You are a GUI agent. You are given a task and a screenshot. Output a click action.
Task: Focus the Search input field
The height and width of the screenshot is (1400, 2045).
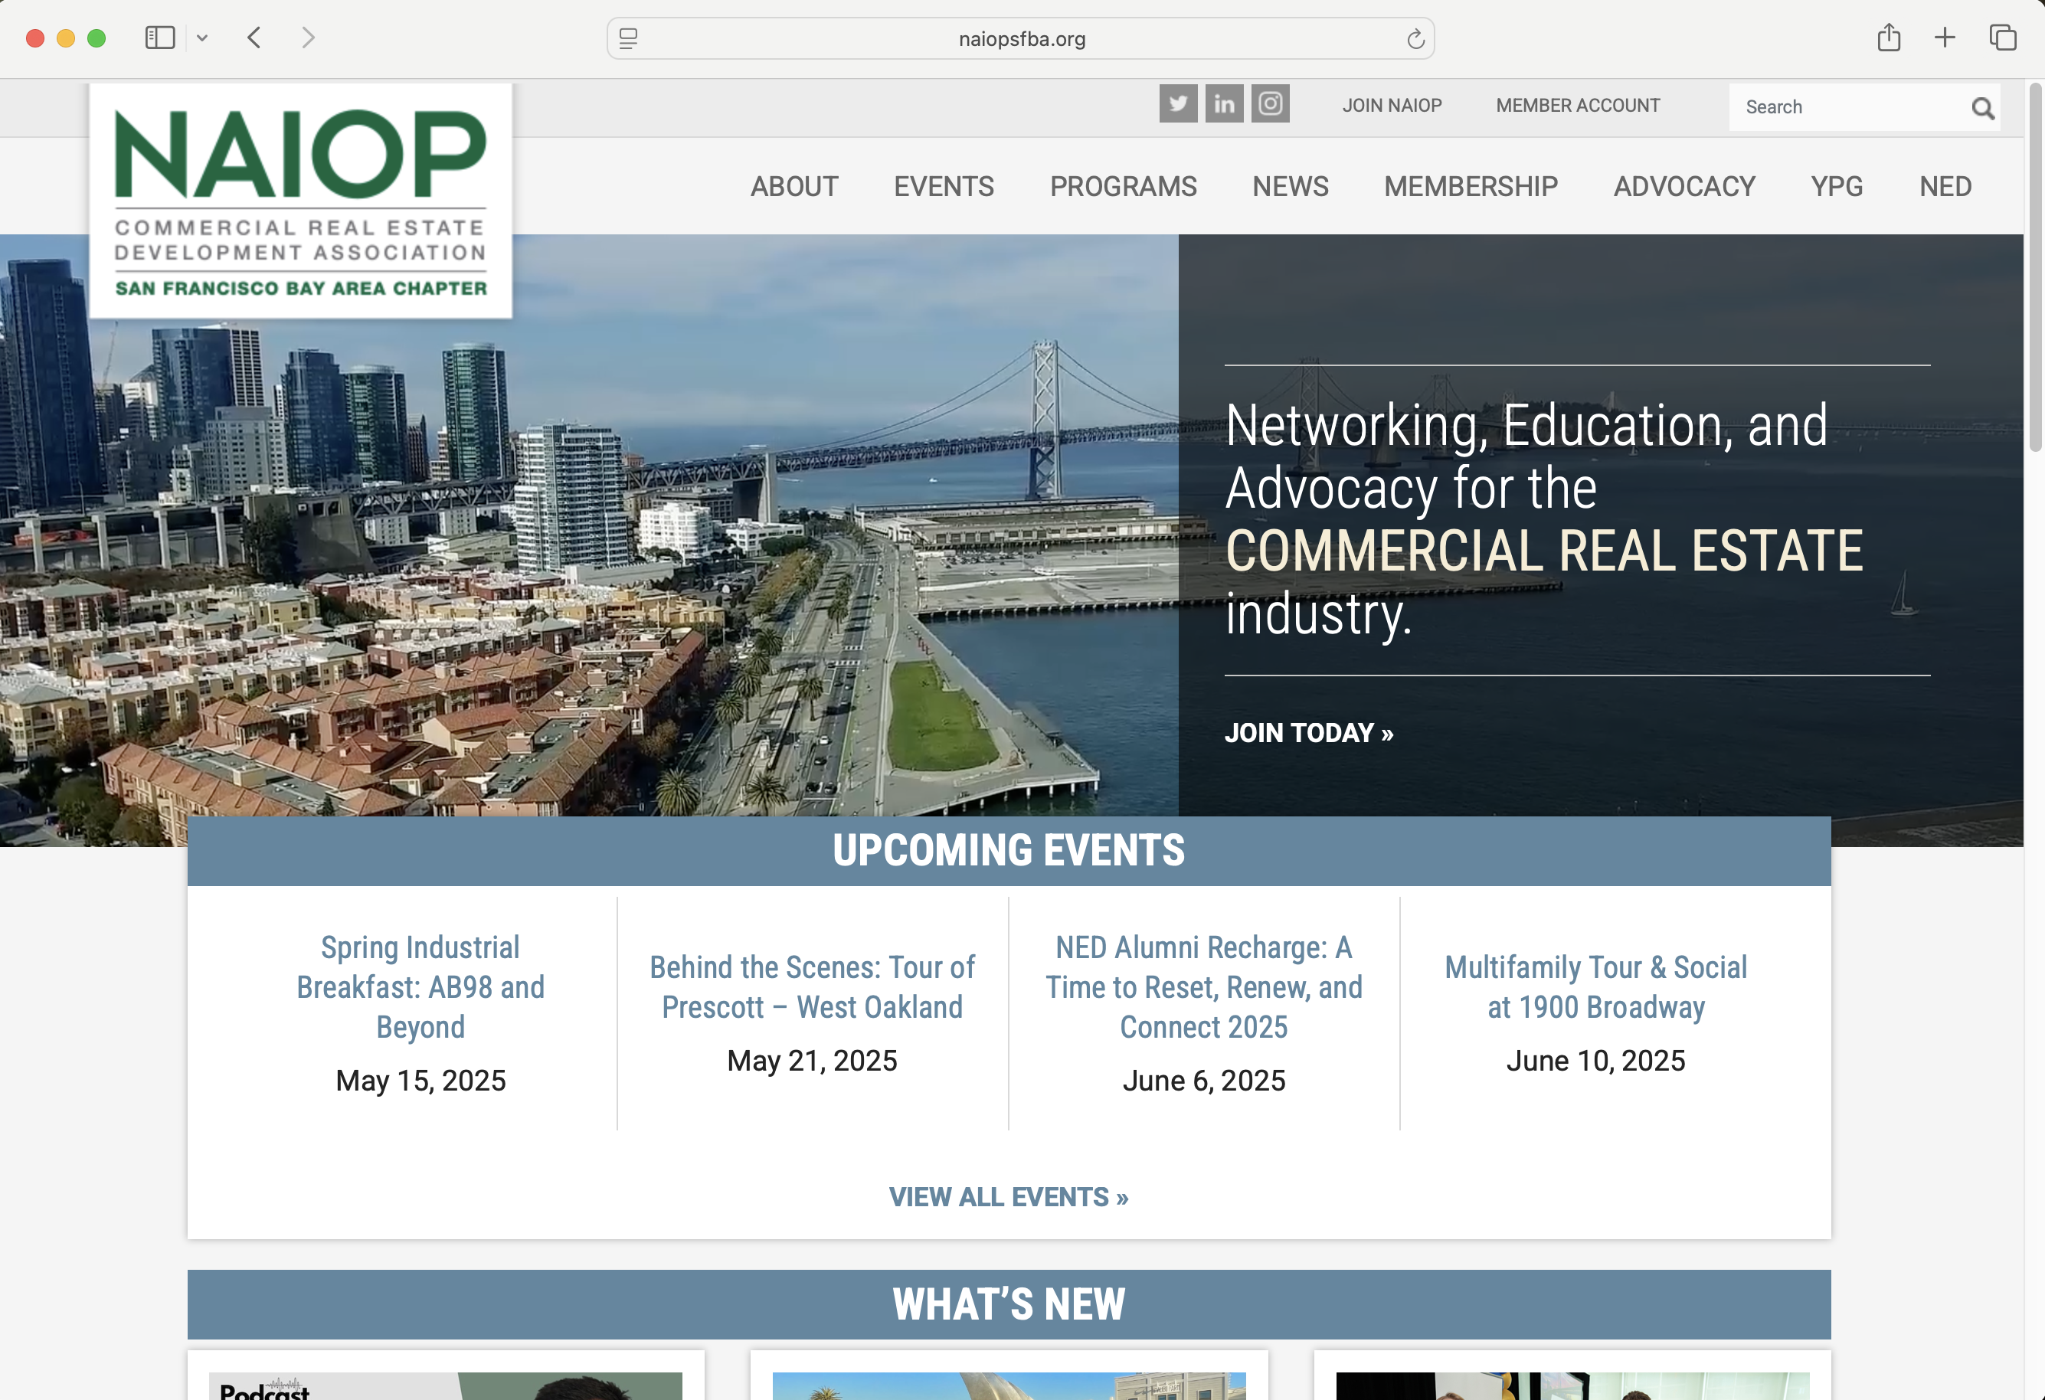pos(1848,107)
